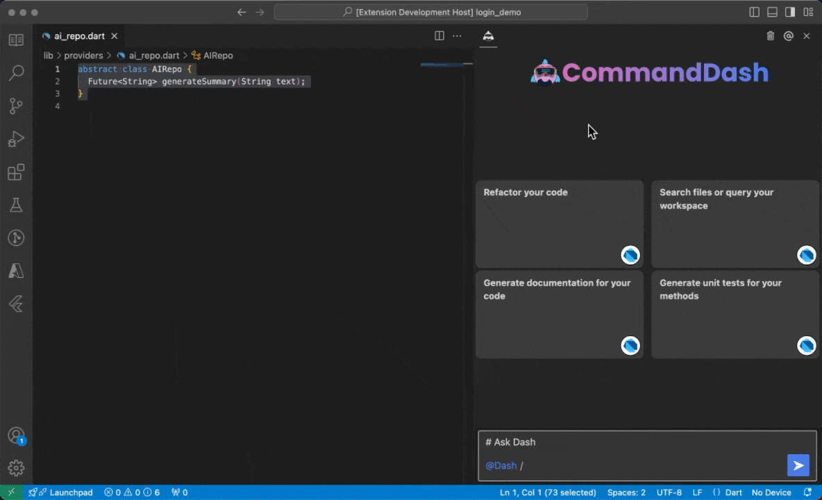Image resolution: width=822 pixels, height=500 pixels.
Task: Go back with the left arrow
Action: [x=242, y=12]
